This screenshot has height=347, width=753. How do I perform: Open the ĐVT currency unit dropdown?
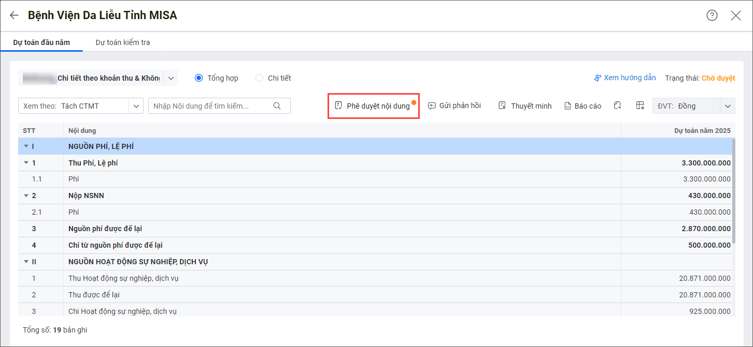[x=728, y=106]
